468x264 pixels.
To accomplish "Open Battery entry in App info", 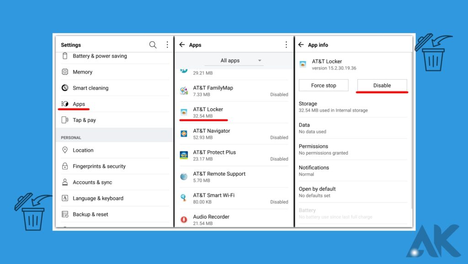I will tap(353, 213).
